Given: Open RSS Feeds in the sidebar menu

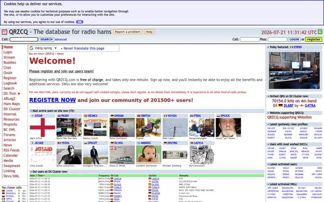Looking at the screenshot, I should tap(11, 150).
